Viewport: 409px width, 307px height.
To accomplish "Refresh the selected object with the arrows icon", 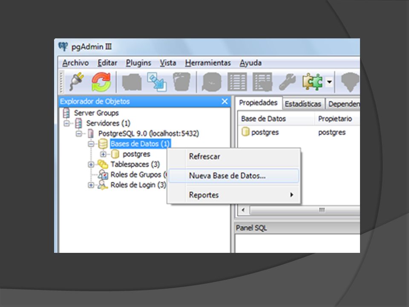I will pyautogui.click(x=101, y=82).
